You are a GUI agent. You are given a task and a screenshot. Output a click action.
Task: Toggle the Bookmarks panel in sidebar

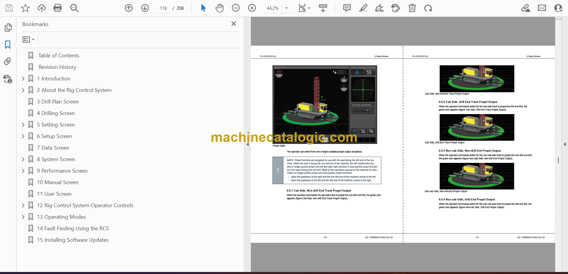pyautogui.click(x=8, y=45)
